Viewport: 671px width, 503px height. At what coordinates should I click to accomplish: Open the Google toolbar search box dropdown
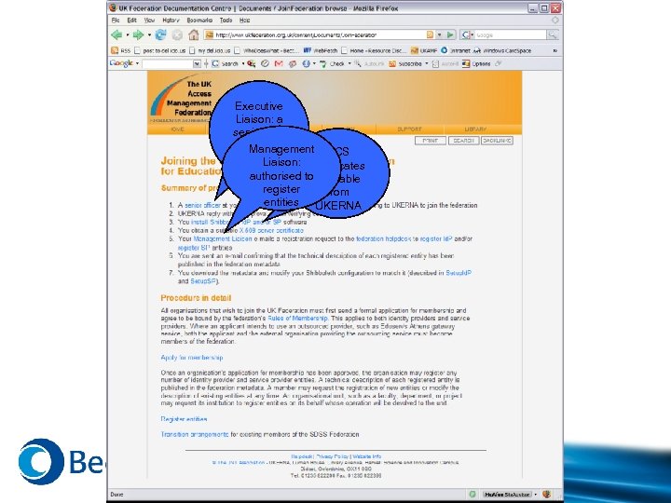coord(197,63)
